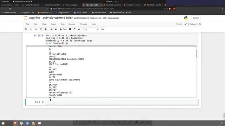Click the Logout button
Image resolution: width=225 pixels, height=126 pixels.
[196, 18]
